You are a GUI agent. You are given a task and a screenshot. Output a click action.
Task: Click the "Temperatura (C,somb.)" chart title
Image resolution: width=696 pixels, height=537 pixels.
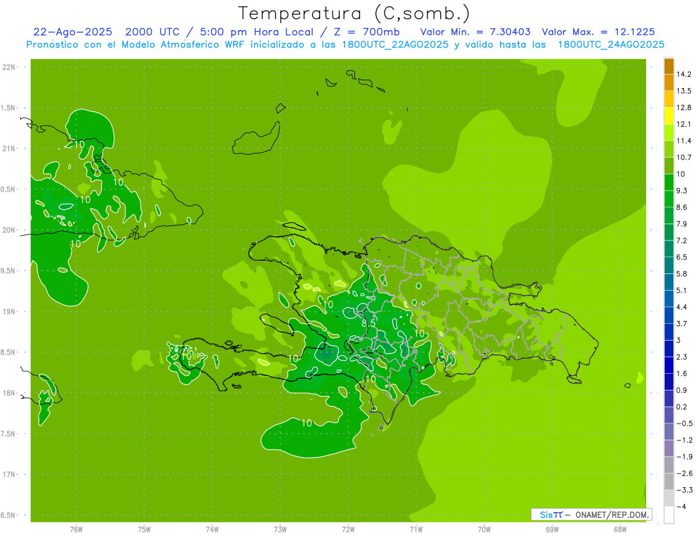pyautogui.click(x=354, y=13)
